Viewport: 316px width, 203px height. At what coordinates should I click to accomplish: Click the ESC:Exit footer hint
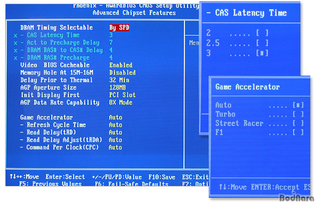tap(195, 177)
